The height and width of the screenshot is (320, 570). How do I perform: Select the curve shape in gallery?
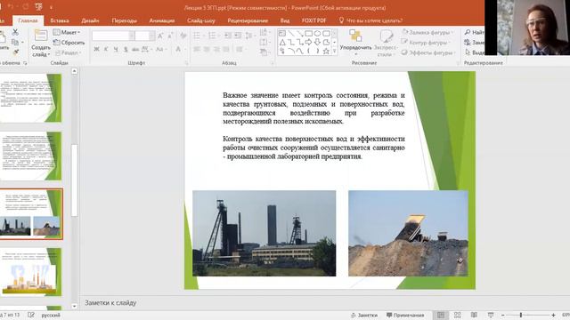[x=300, y=52]
